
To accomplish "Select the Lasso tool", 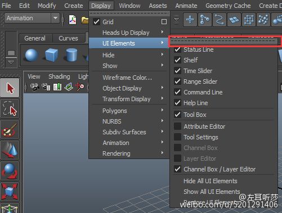I will click(10, 109).
